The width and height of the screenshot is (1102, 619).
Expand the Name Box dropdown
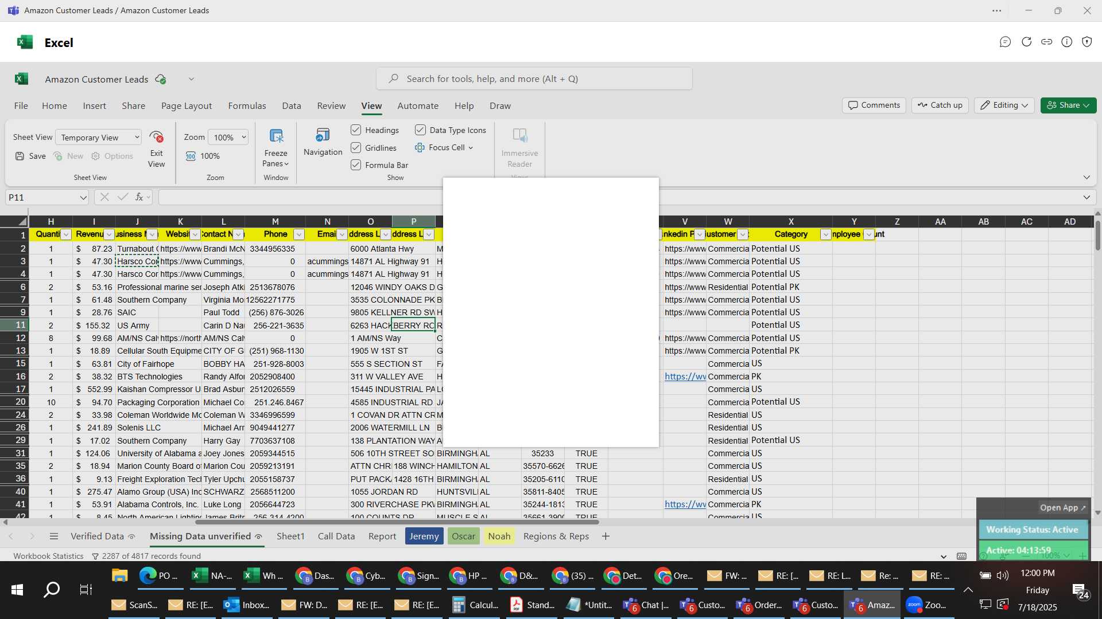coord(83,197)
